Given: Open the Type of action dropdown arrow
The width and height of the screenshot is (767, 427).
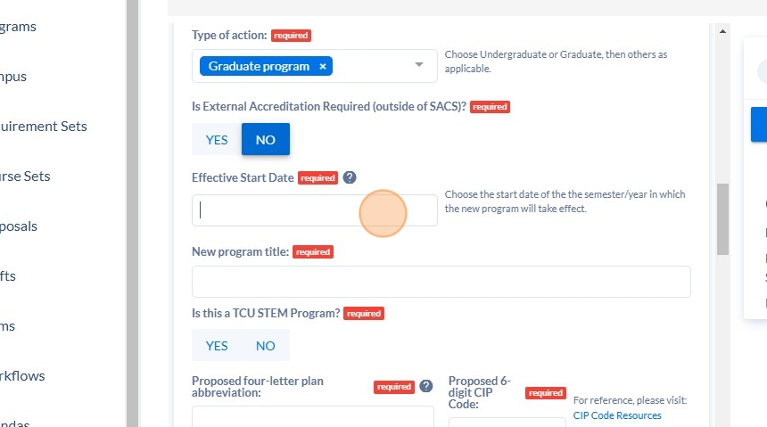Looking at the screenshot, I should point(418,64).
